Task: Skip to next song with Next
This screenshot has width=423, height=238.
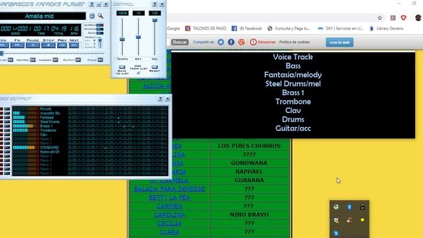Action: [x=74, y=45]
